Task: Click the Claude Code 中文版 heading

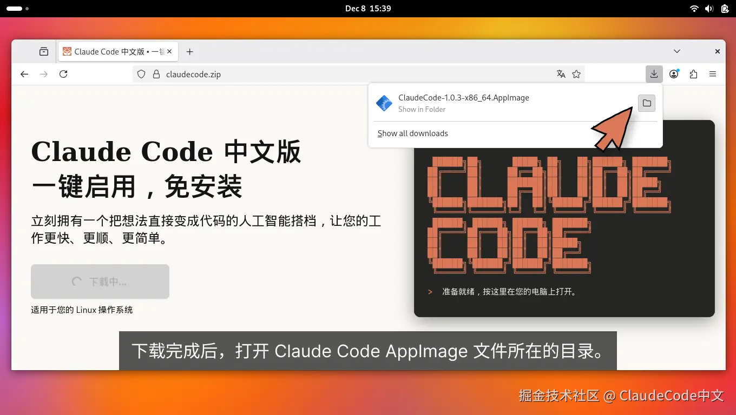Action: tap(166, 152)
